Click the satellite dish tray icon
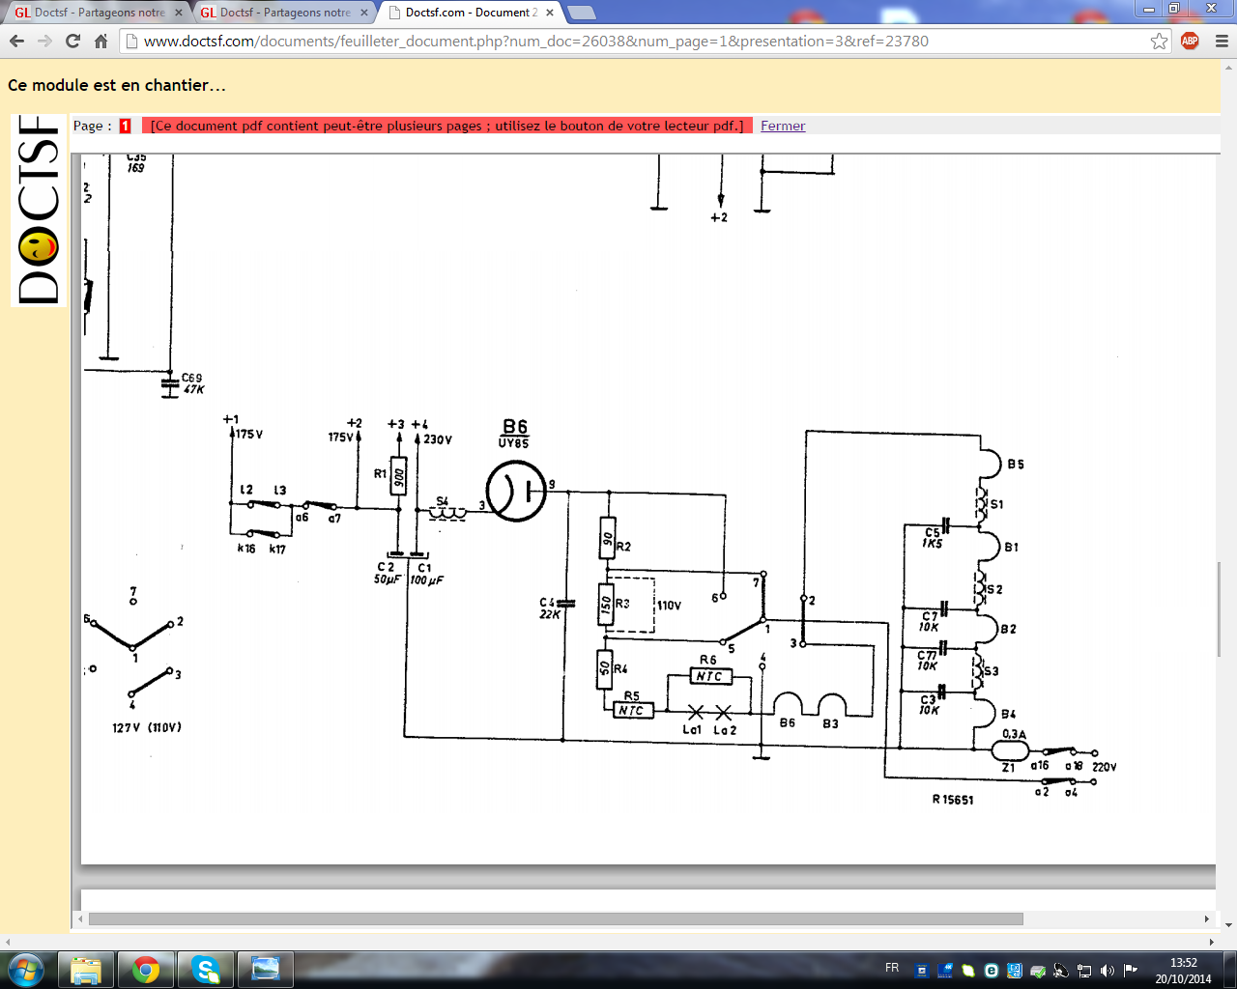1237x989 pixels. (1061, 971)
